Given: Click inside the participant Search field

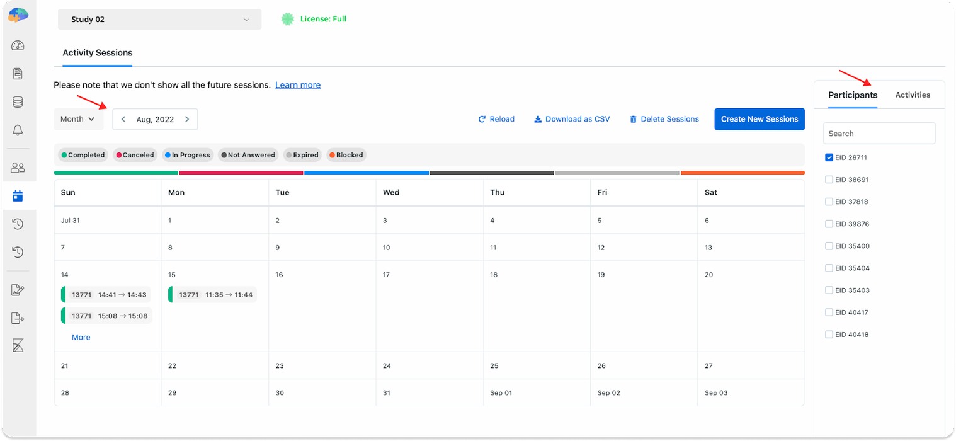Looking at the screenshot, I should click(x=879, y=133).
